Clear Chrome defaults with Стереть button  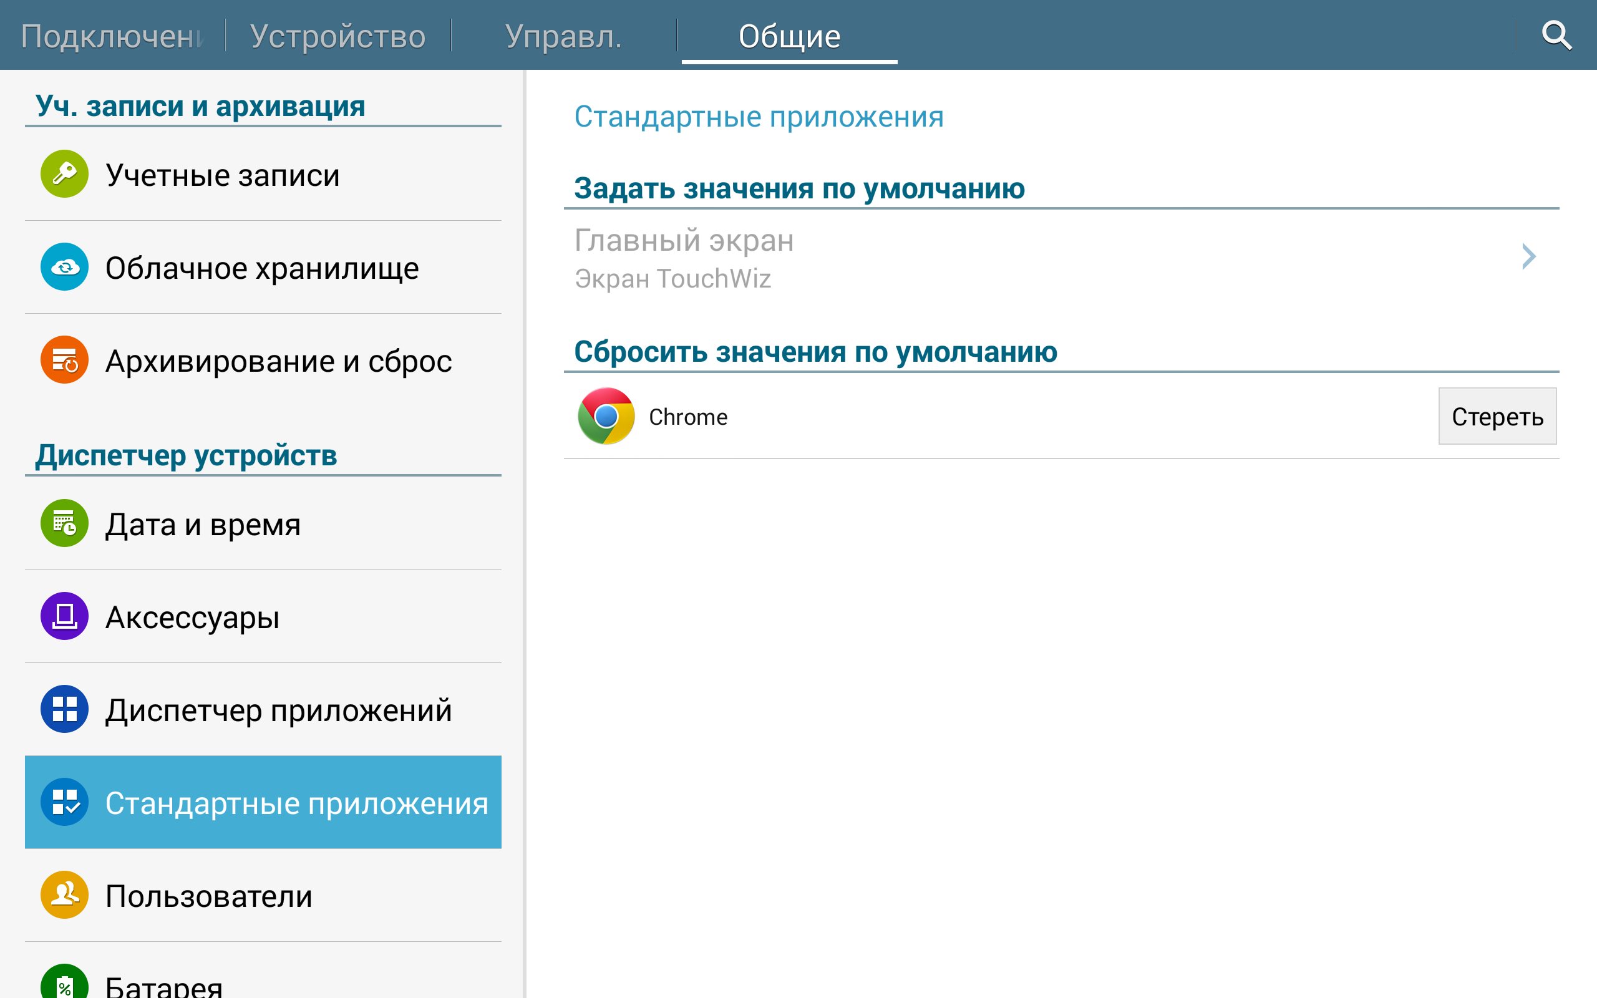point(1497,417)
